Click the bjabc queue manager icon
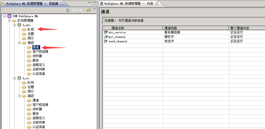The height and width of the screenshot is (129, 265). pos(19,25)
